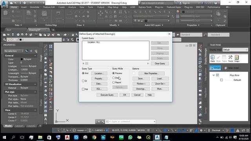251x141 pixels.
Task: Click the wrench icon on command line
Action: [103, 121]
